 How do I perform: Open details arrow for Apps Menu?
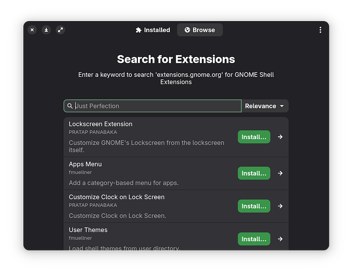click(280, 173)
